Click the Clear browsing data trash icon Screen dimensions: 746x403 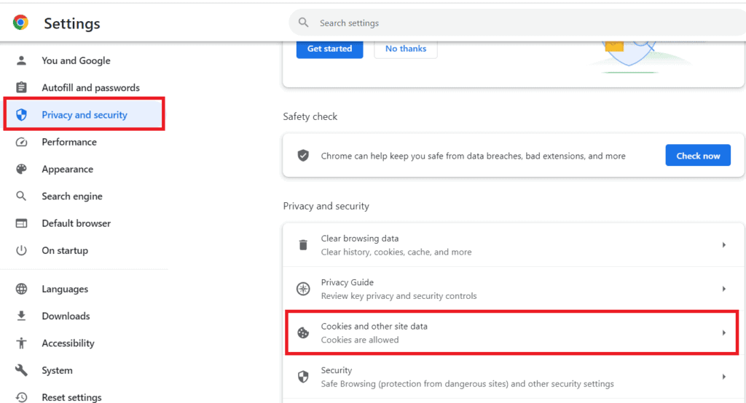[303, 245]
